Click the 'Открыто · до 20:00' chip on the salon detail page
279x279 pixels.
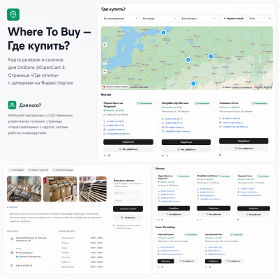click(38, 170)
